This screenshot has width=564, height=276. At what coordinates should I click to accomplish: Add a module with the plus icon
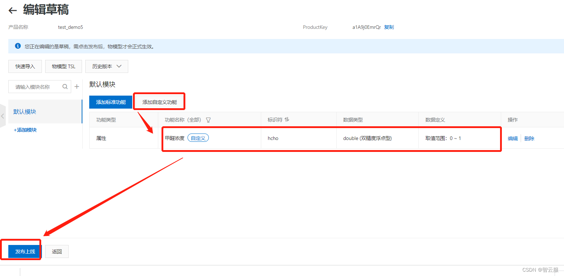77,87
